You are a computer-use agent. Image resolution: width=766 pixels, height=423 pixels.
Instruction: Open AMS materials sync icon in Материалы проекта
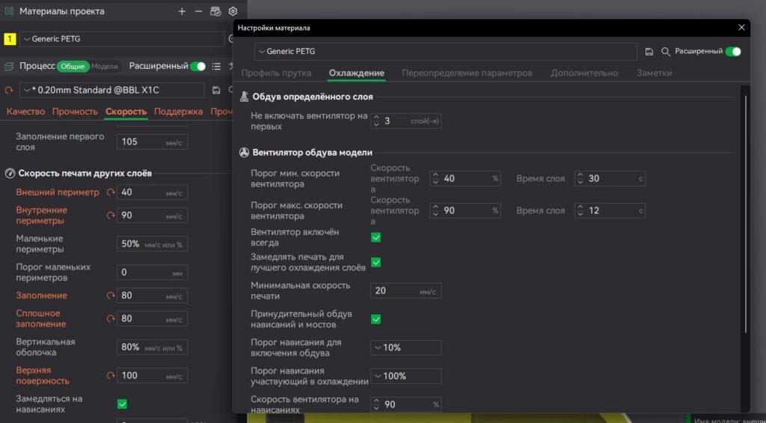[215, 11]
